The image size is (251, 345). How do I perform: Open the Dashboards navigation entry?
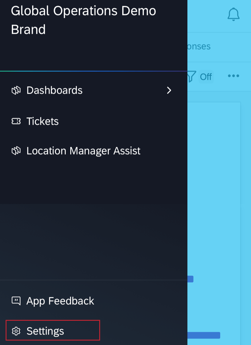coord(54,90)
